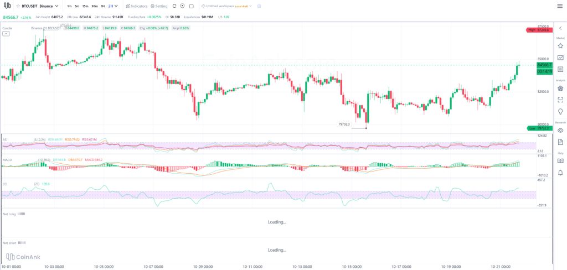Click the Liquidations value $81.19M

(x=207, y=17)
